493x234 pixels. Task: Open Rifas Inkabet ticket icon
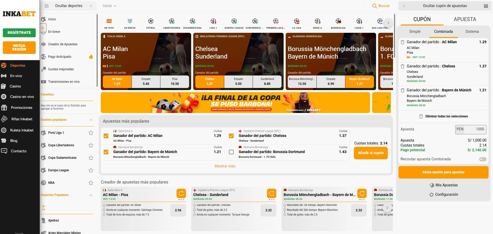click(x=4, y=119)
